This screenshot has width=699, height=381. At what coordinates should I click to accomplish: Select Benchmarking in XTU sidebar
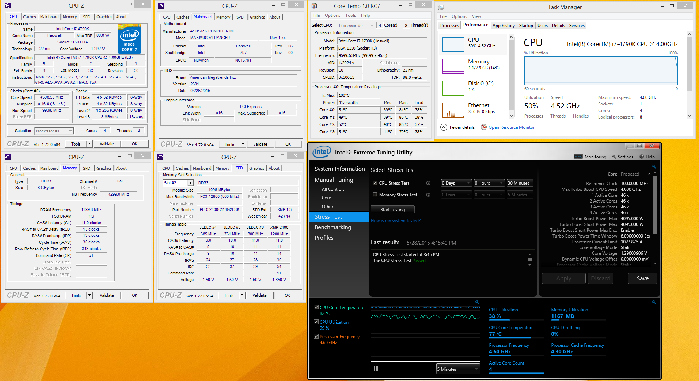pos(333,227)
